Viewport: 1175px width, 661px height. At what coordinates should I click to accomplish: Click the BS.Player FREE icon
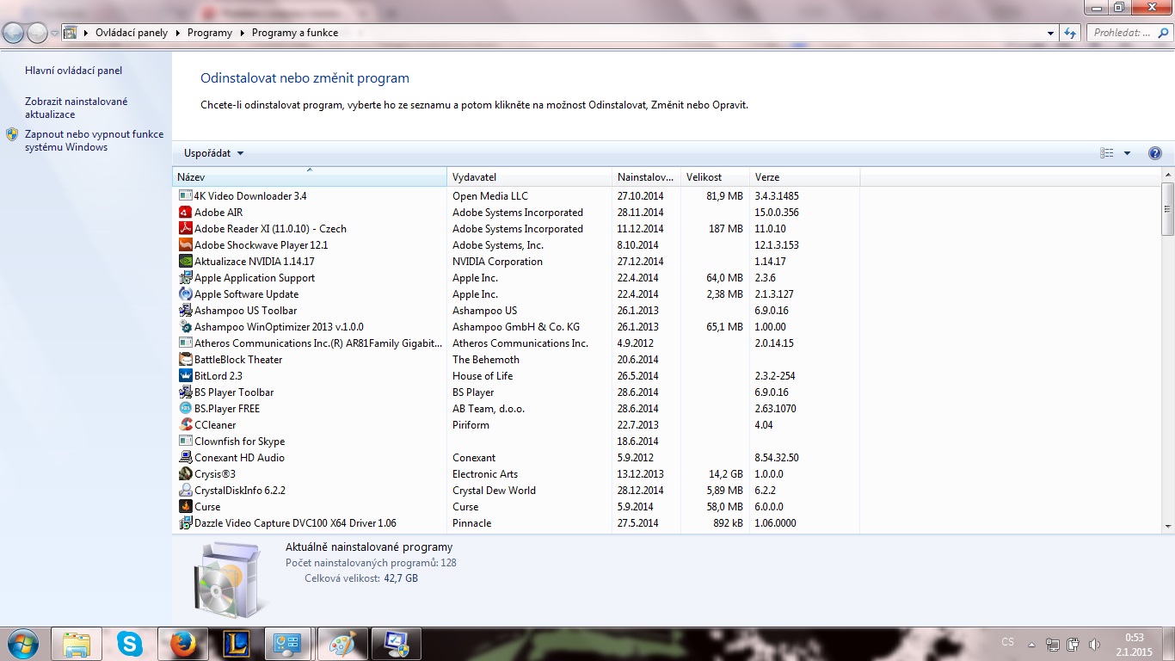186,409
